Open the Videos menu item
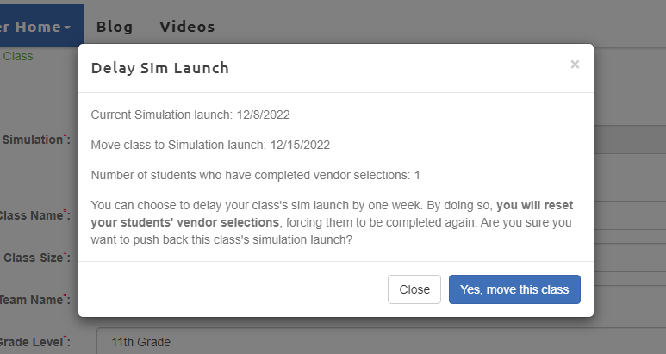 point(187,27)
